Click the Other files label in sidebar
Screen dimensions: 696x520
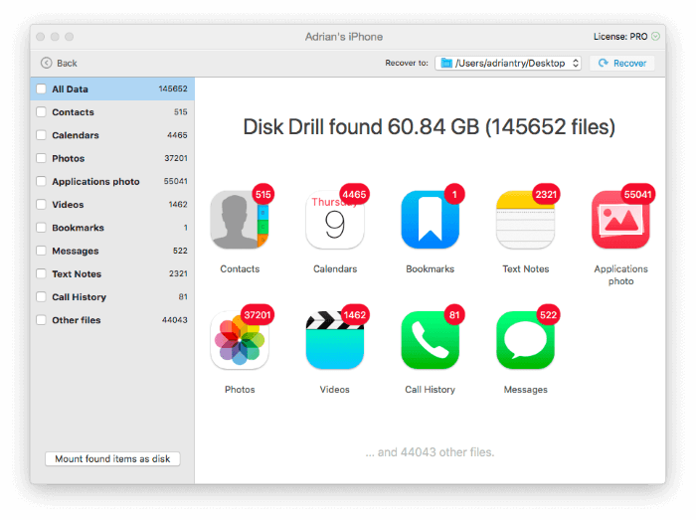tap(76, 320)
